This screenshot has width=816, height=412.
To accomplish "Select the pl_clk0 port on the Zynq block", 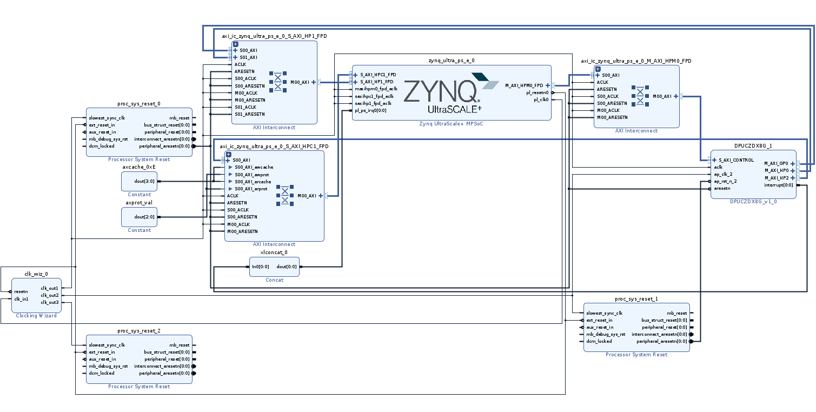I will (541, 99).
